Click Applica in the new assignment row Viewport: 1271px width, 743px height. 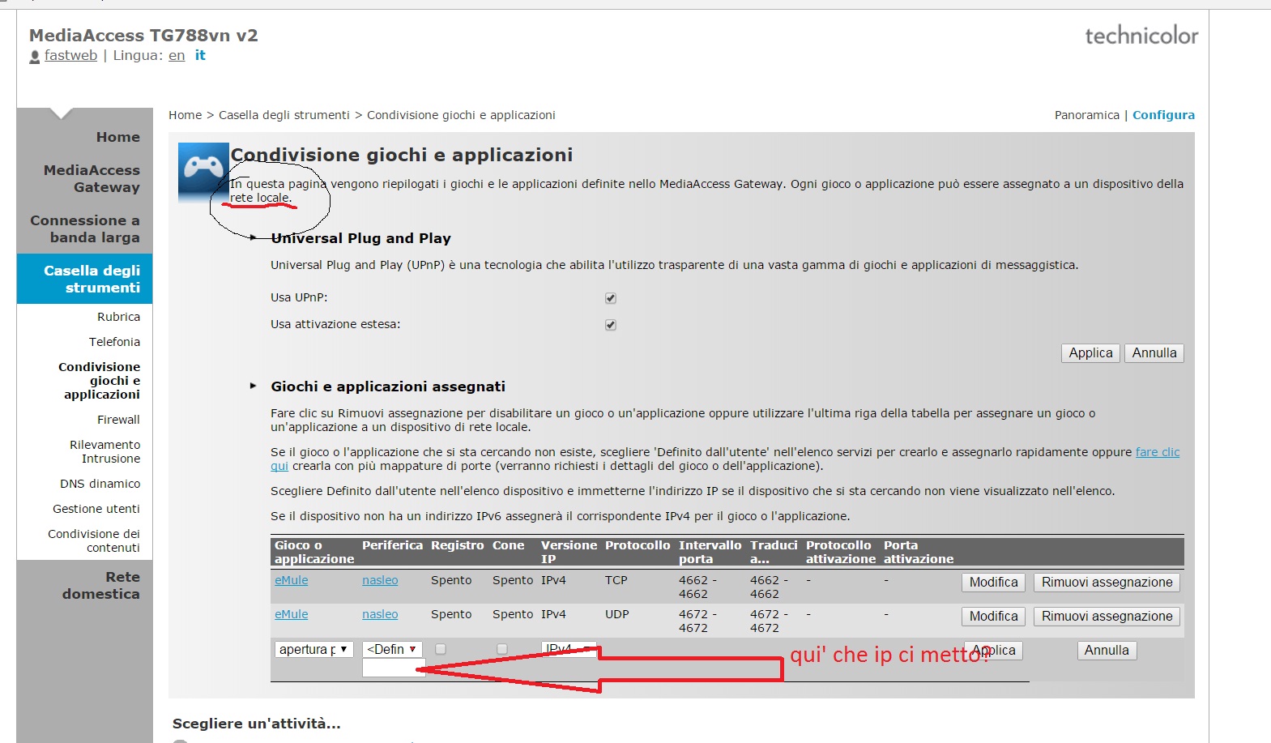(993, 651)
